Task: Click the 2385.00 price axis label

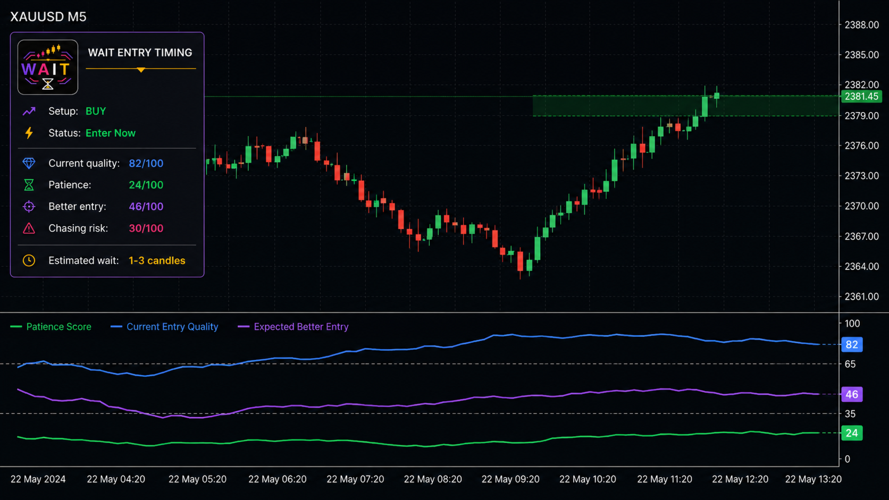Action: click(x=862, y=55)
